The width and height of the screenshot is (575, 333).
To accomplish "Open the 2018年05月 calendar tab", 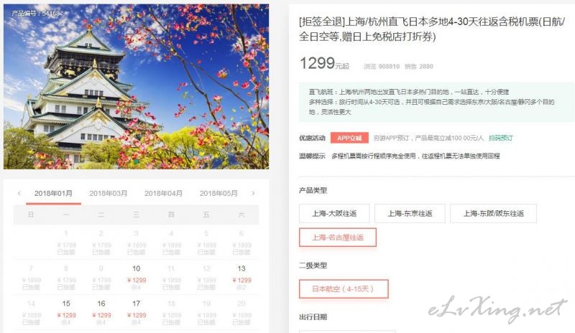I will point(218,194).
